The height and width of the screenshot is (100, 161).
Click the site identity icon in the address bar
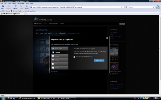coord(31,7)
